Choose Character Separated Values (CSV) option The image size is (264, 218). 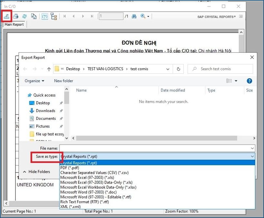(157, 173)
